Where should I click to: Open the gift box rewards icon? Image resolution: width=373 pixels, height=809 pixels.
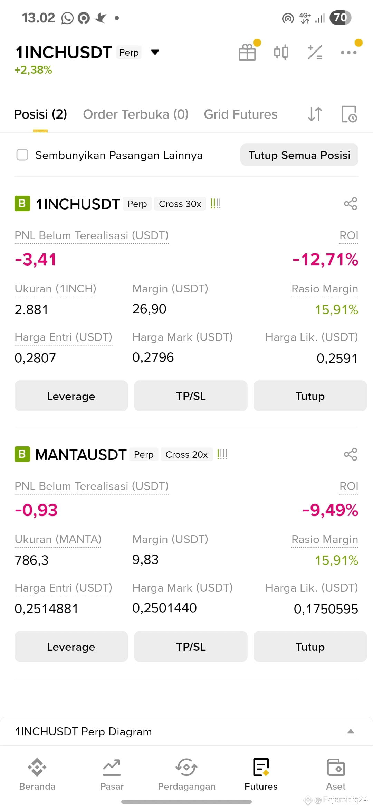247,52
